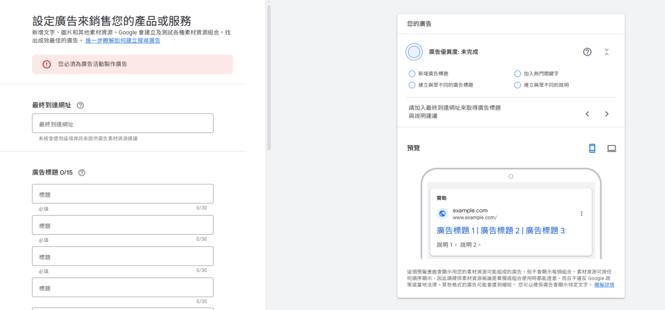Click the ad strength circle indicator
Image resolution: width=665 pixels, height=310 pixels.
point(414,52)
